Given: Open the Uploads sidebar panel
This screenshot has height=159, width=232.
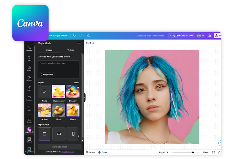Looking at the screenshot, I should pyautogui.click(x=29, y=78).
